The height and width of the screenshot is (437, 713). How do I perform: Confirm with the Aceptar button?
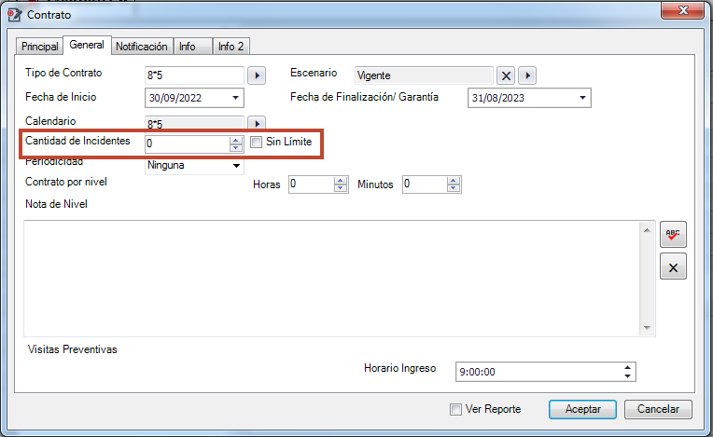582,409
